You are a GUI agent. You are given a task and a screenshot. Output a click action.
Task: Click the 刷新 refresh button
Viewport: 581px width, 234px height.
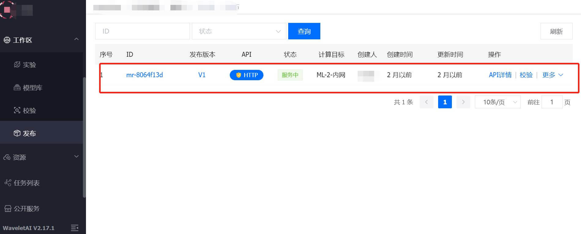[x=556, y=31]
